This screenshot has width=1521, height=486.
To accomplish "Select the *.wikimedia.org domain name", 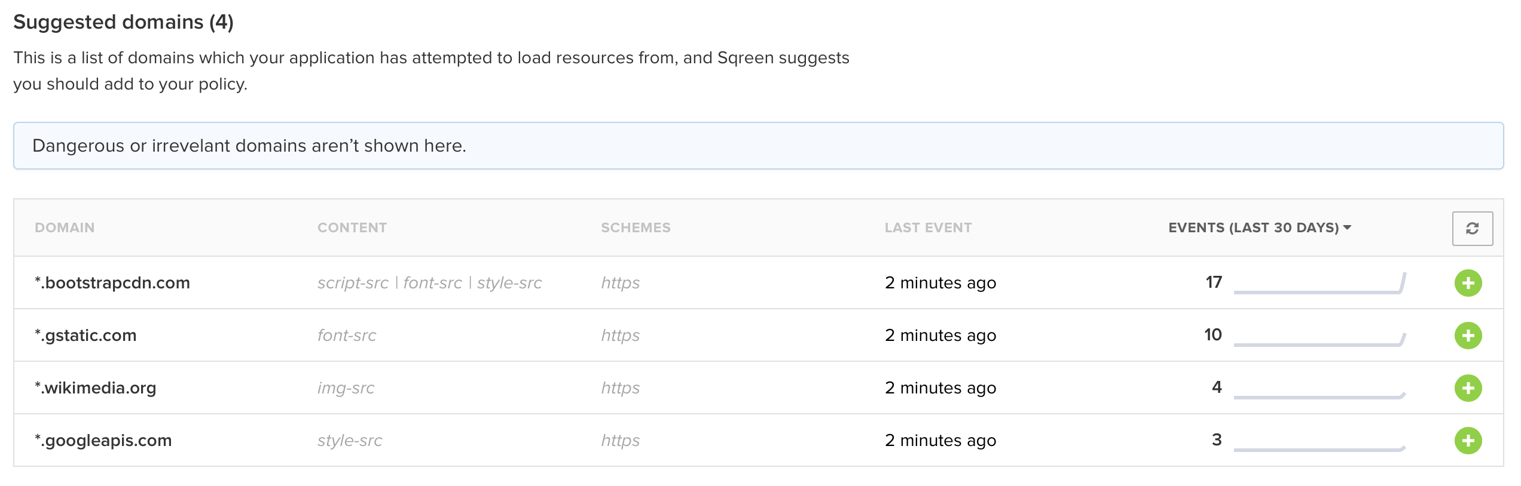I will (96, 388).
